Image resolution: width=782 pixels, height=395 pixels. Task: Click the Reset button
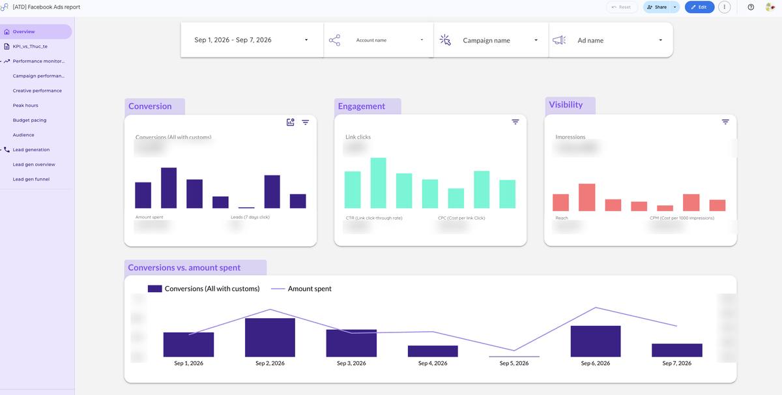(622, 7)
